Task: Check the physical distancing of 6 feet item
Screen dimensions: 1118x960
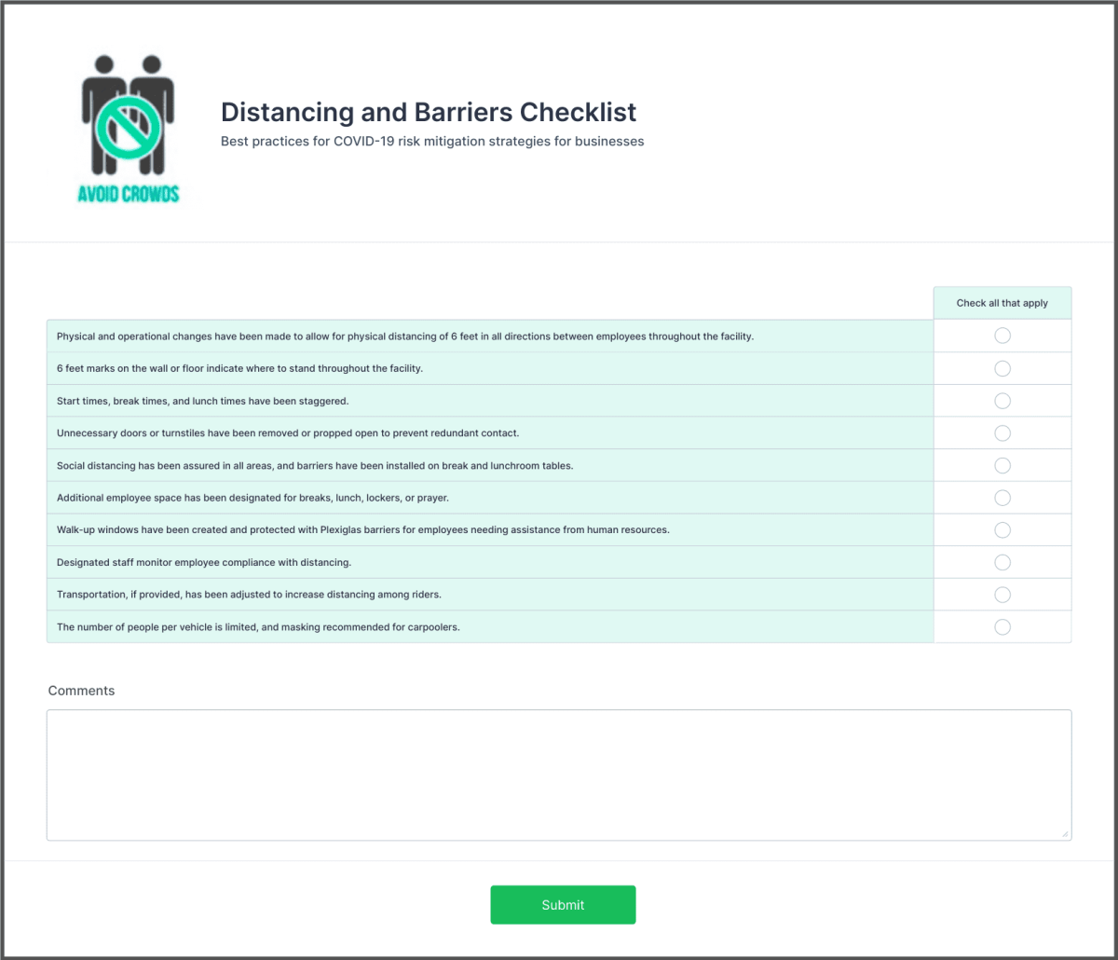Action: [x=1002, y=336]
